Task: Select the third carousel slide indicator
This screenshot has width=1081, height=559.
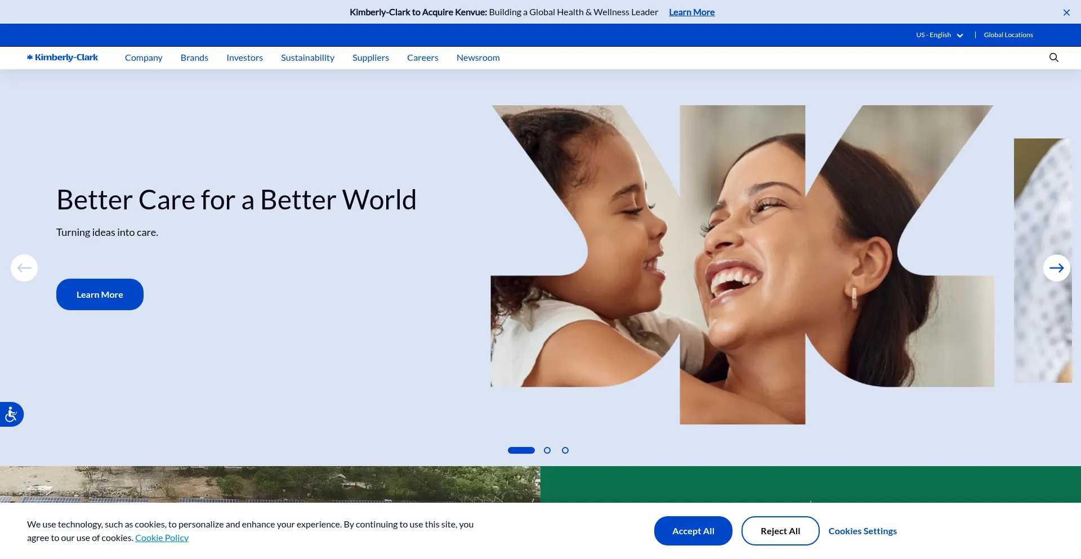Action: click(565, 450)
